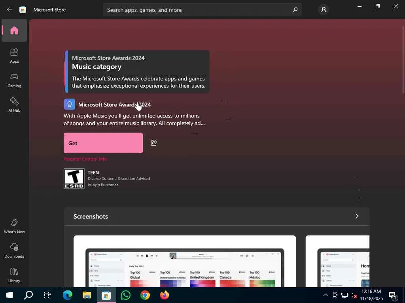Click the Microsoft Store Awards badge icon

point(70,104)
